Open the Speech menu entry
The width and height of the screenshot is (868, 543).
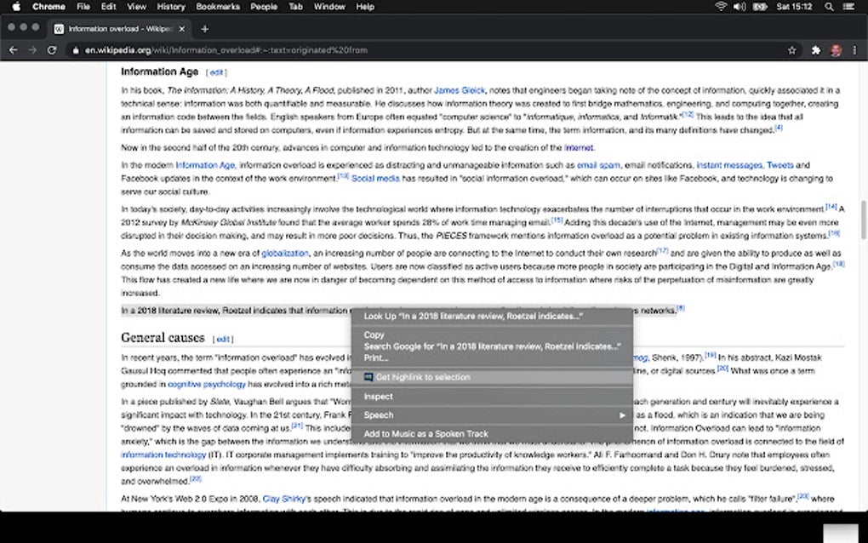coord(492,415)
